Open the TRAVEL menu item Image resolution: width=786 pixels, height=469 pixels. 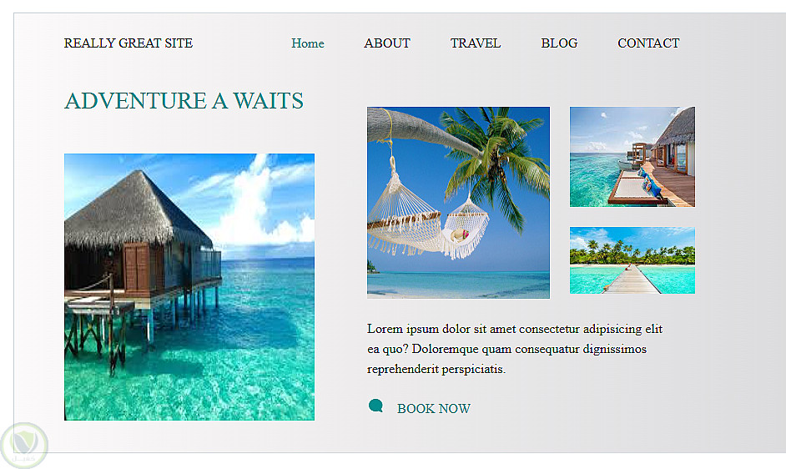(476, 43)
